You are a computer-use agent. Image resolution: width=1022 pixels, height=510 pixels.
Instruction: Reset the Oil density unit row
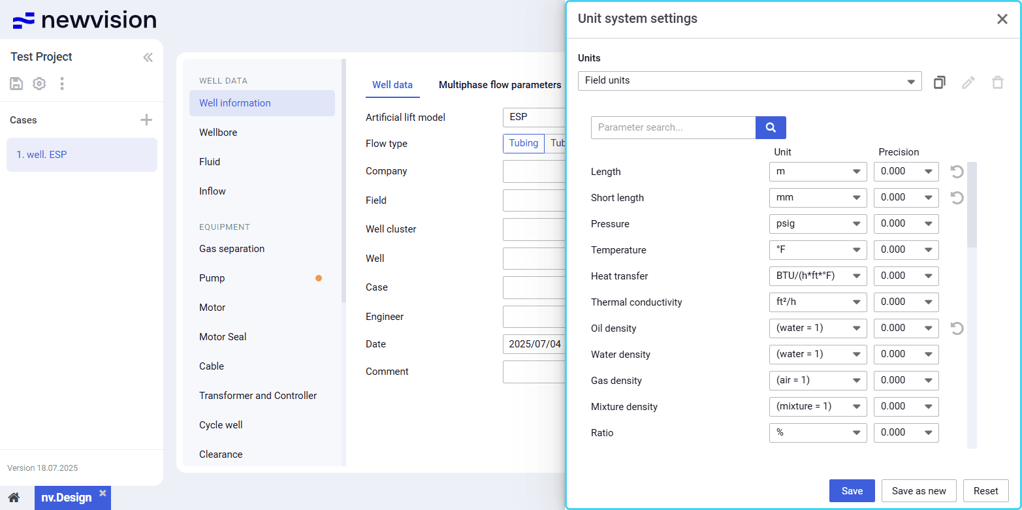coord(957,328)
